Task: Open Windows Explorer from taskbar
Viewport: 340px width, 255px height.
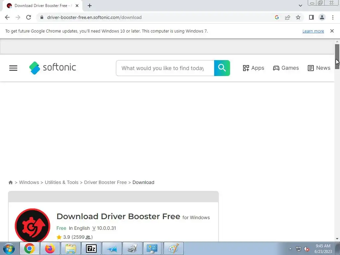Action: pyautogui.click(x=71, y=248)
